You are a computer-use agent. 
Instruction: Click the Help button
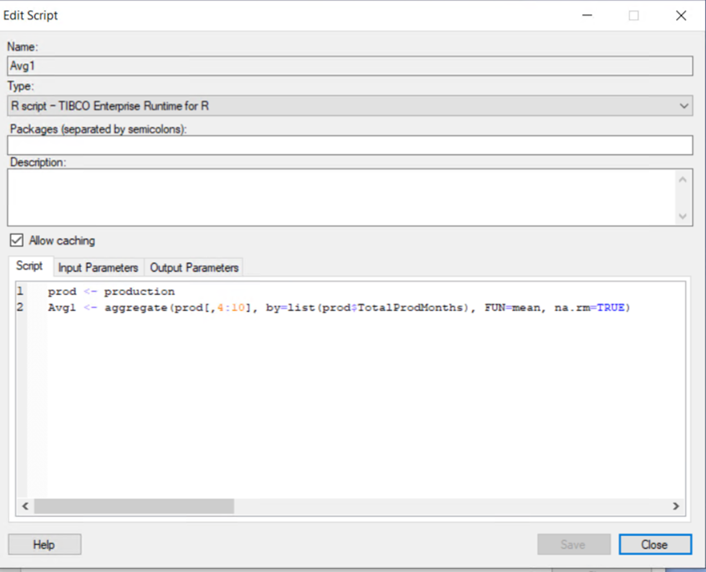pyautogui.click(x=44, y=544)
